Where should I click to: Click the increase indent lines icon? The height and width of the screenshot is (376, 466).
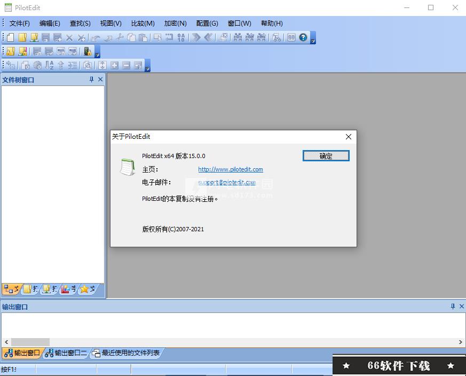pos(73,65)
